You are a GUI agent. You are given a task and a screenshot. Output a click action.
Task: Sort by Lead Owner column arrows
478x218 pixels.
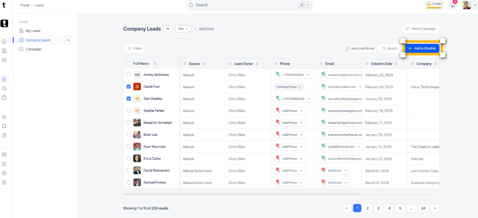(x=257, y=64)
